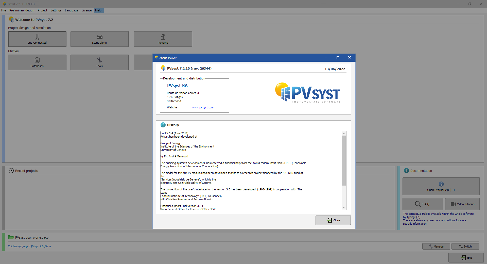Click the Close button door icon
This screenshot has width=487, height=264.
pos(329,220)
